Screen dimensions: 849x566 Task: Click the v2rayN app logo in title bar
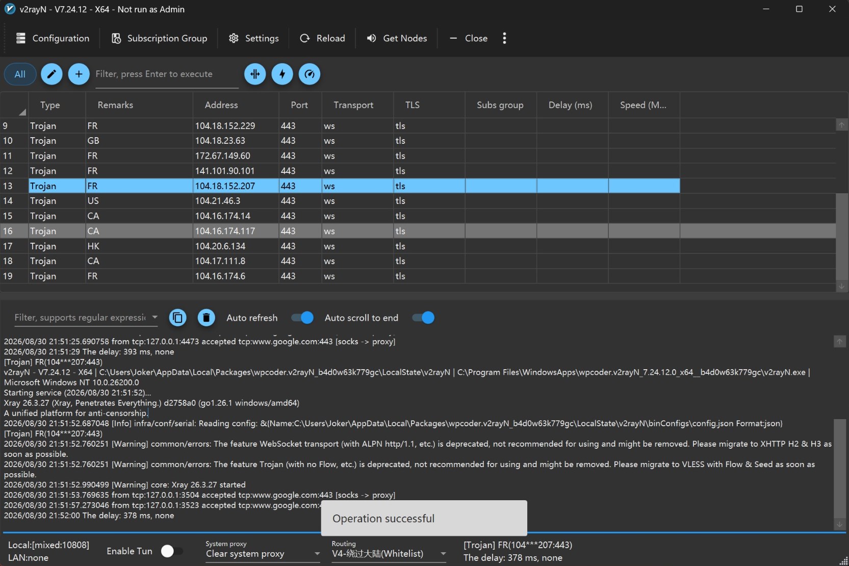pos(10,9)
